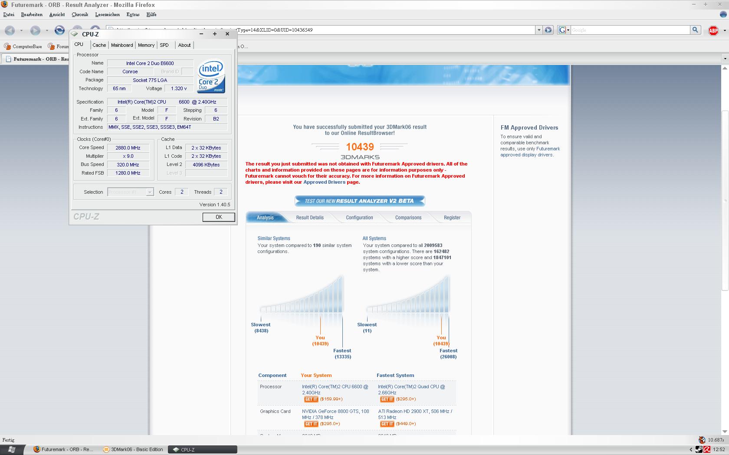Click the Rated FSB value 1280.0 MHz
The width and height of the screenshot is (729, 455).
pos(128,173)
